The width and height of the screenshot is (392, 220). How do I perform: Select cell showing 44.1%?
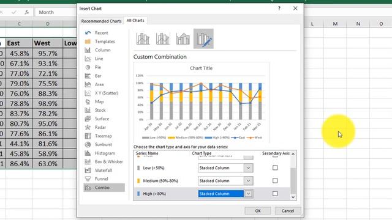pos(19,144)
